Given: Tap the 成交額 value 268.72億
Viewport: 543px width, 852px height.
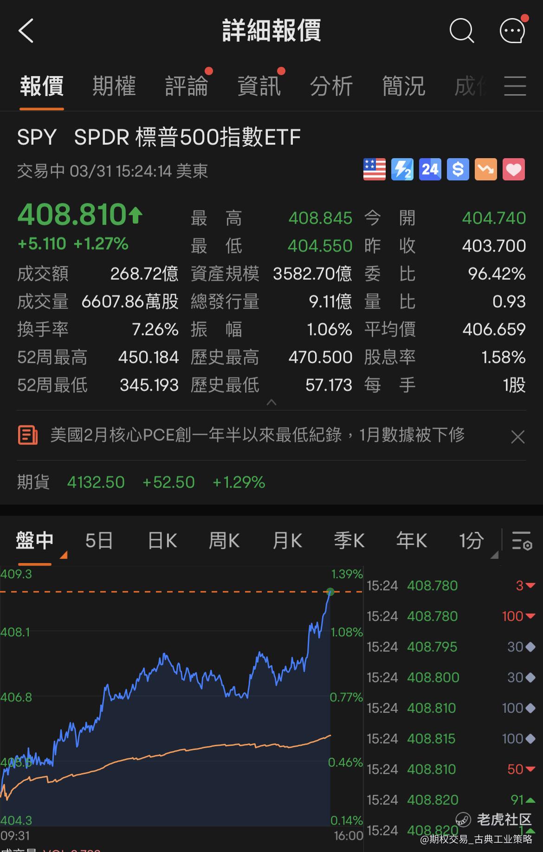Looking at the screenshot, I should pos(144,274).
